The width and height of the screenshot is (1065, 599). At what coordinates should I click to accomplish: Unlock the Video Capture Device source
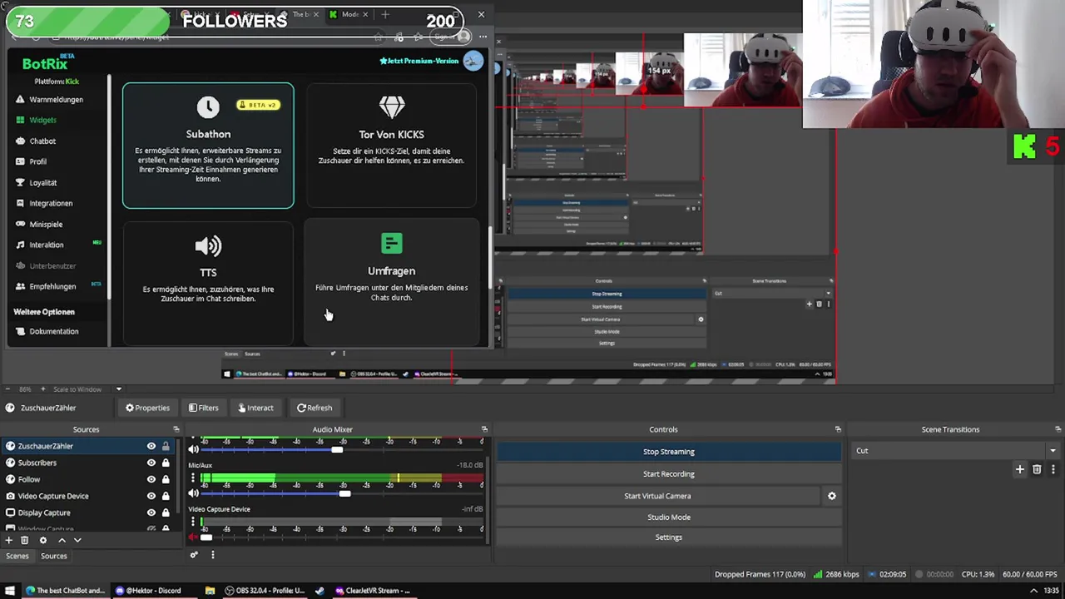166,496
